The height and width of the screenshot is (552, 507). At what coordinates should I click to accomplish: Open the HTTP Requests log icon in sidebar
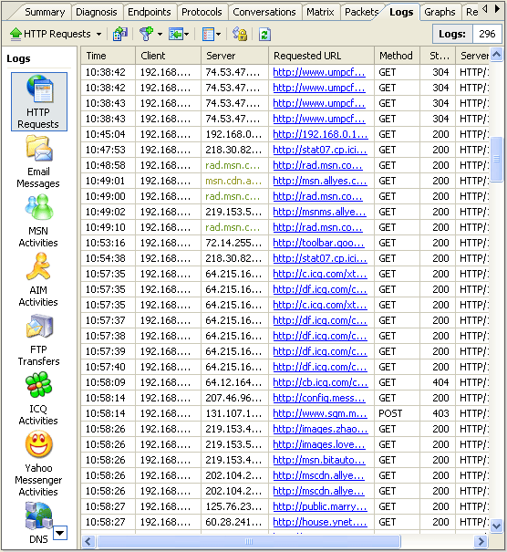[x=39, y=102]
